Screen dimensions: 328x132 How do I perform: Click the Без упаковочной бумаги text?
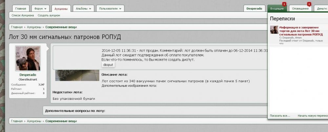click(x=74, y=99)
